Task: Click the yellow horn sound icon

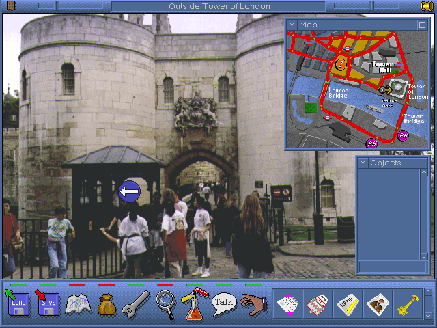Action: (427, 6)
